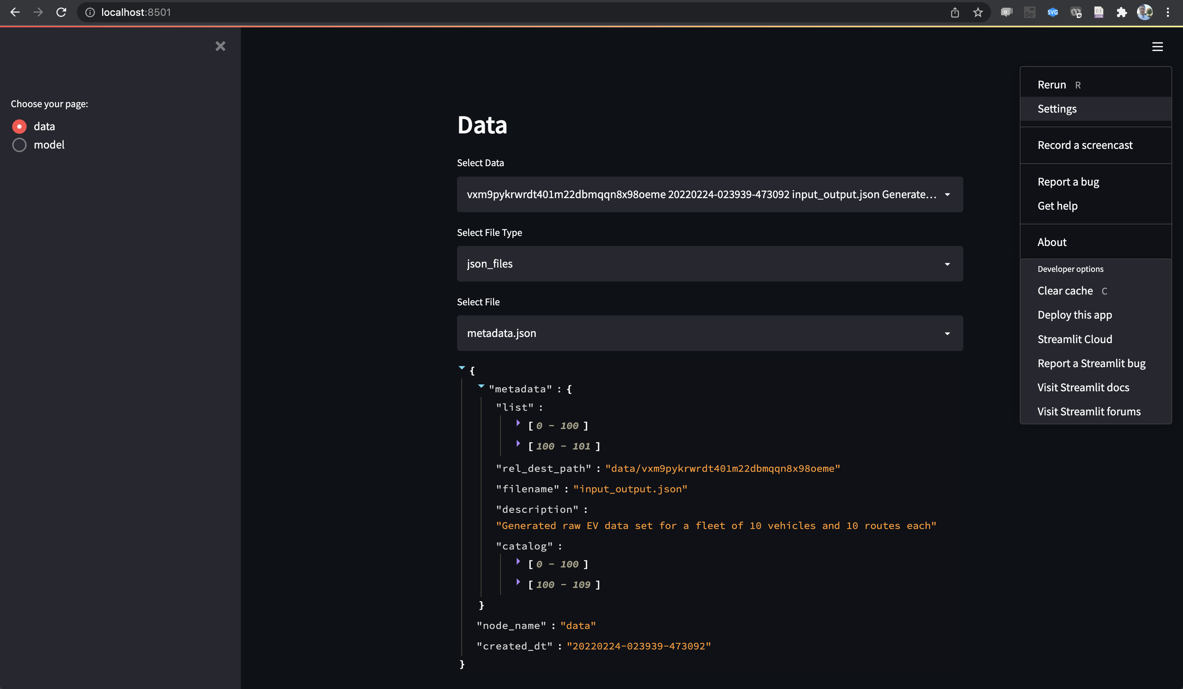Choose Deploy this app

[1096, 315]
